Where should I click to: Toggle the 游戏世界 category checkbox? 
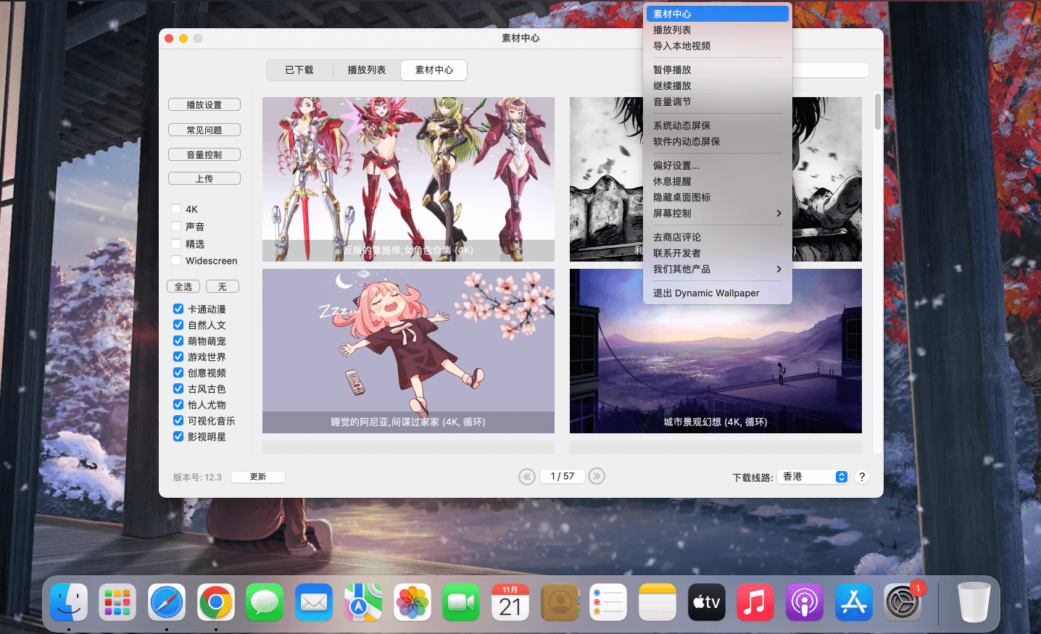click(178, 357)
